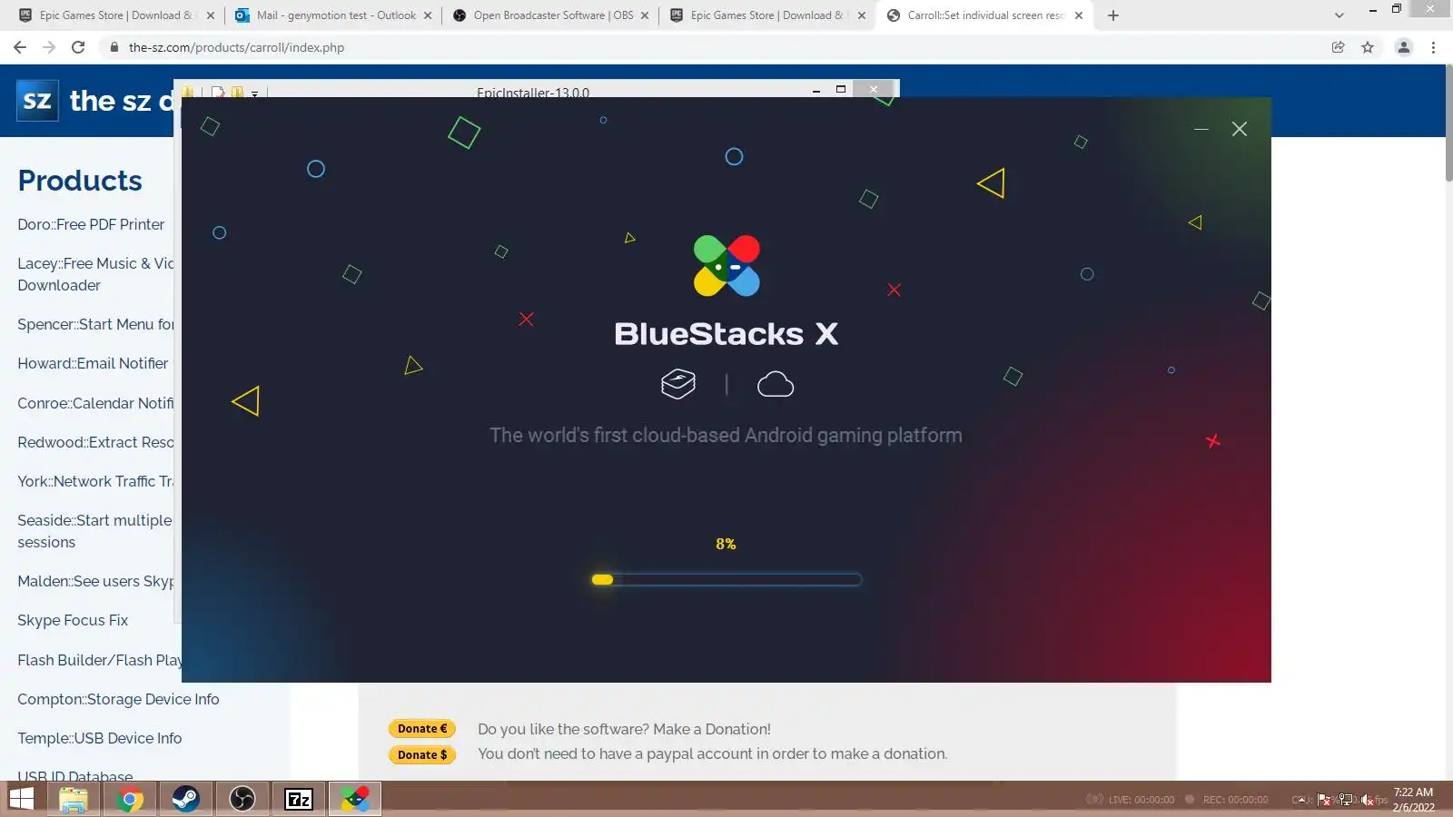The image size is (1453, 817).
Task: Go forward using the Chrome forward arrow
Action: 49,47
